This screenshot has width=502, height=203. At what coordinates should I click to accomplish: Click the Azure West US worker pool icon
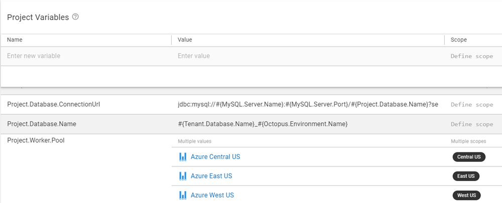pos(183,195)
